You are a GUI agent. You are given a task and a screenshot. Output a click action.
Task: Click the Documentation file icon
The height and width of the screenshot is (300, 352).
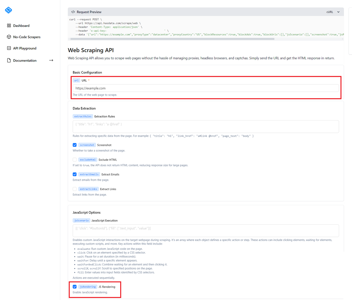click(x=9, y=61)
